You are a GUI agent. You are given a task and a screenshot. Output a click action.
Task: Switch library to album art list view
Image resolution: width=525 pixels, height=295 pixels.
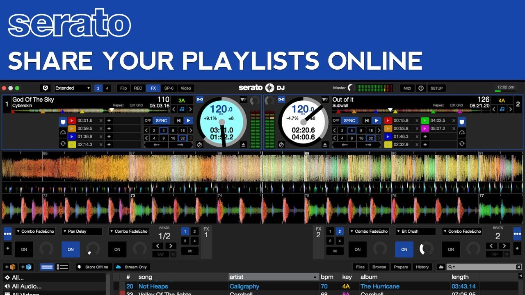pos(62,267)
